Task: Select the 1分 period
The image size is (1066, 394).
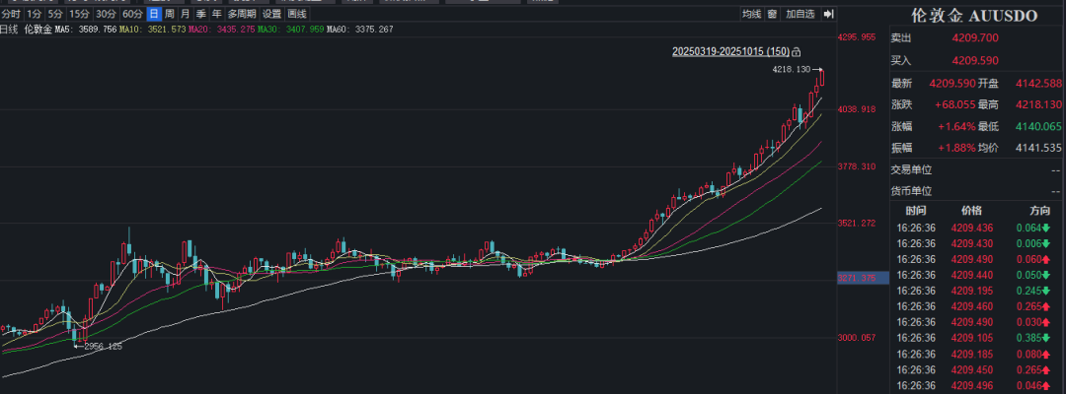Action: tap(34, 14)
